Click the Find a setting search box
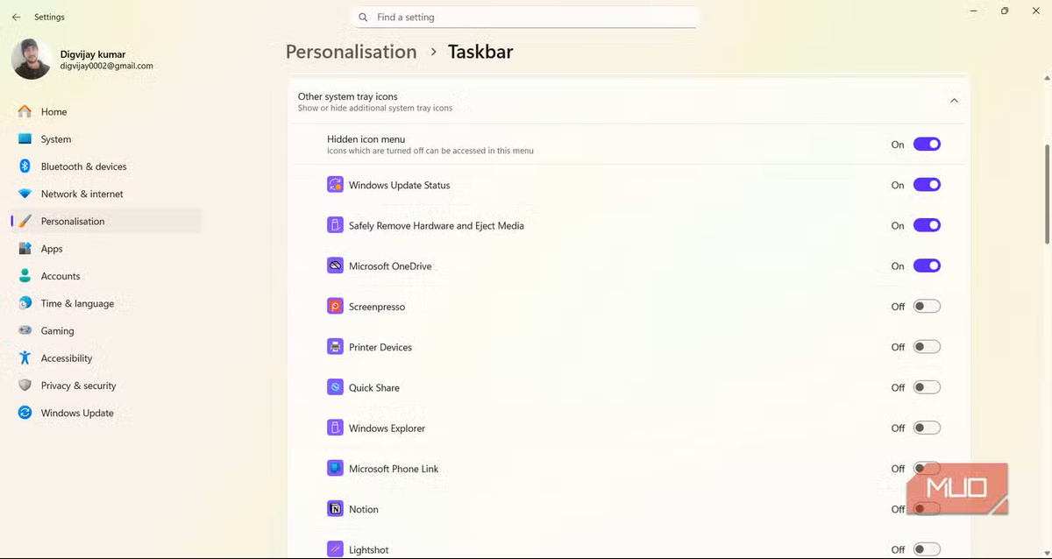This screenshot has height=559, width=1052. click(x=524, y=18)
